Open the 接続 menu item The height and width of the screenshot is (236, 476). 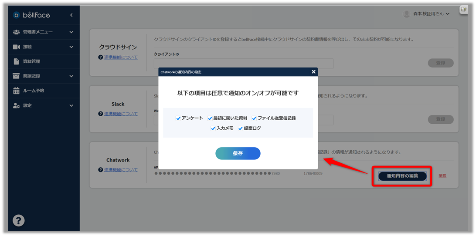[44, 47]
